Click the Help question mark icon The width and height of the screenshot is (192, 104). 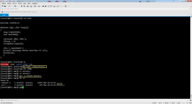66,6
